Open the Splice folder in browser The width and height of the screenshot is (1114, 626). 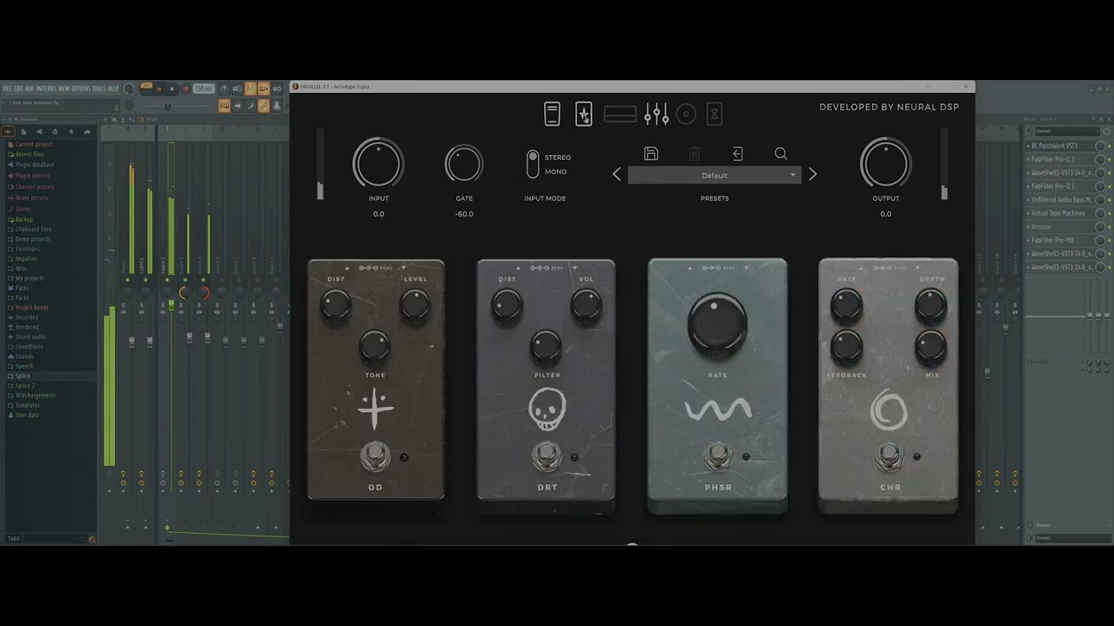pyautogui.click(x=23, y=376)
